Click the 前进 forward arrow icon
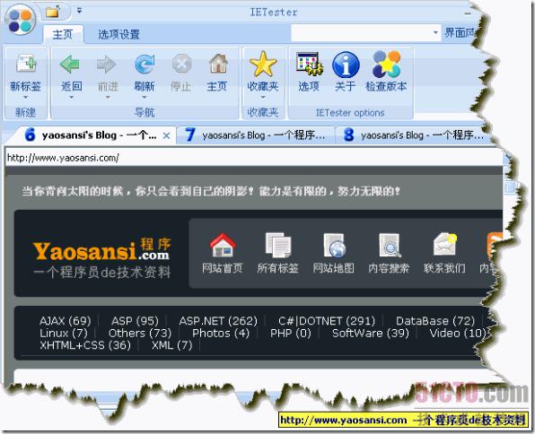 107,64
